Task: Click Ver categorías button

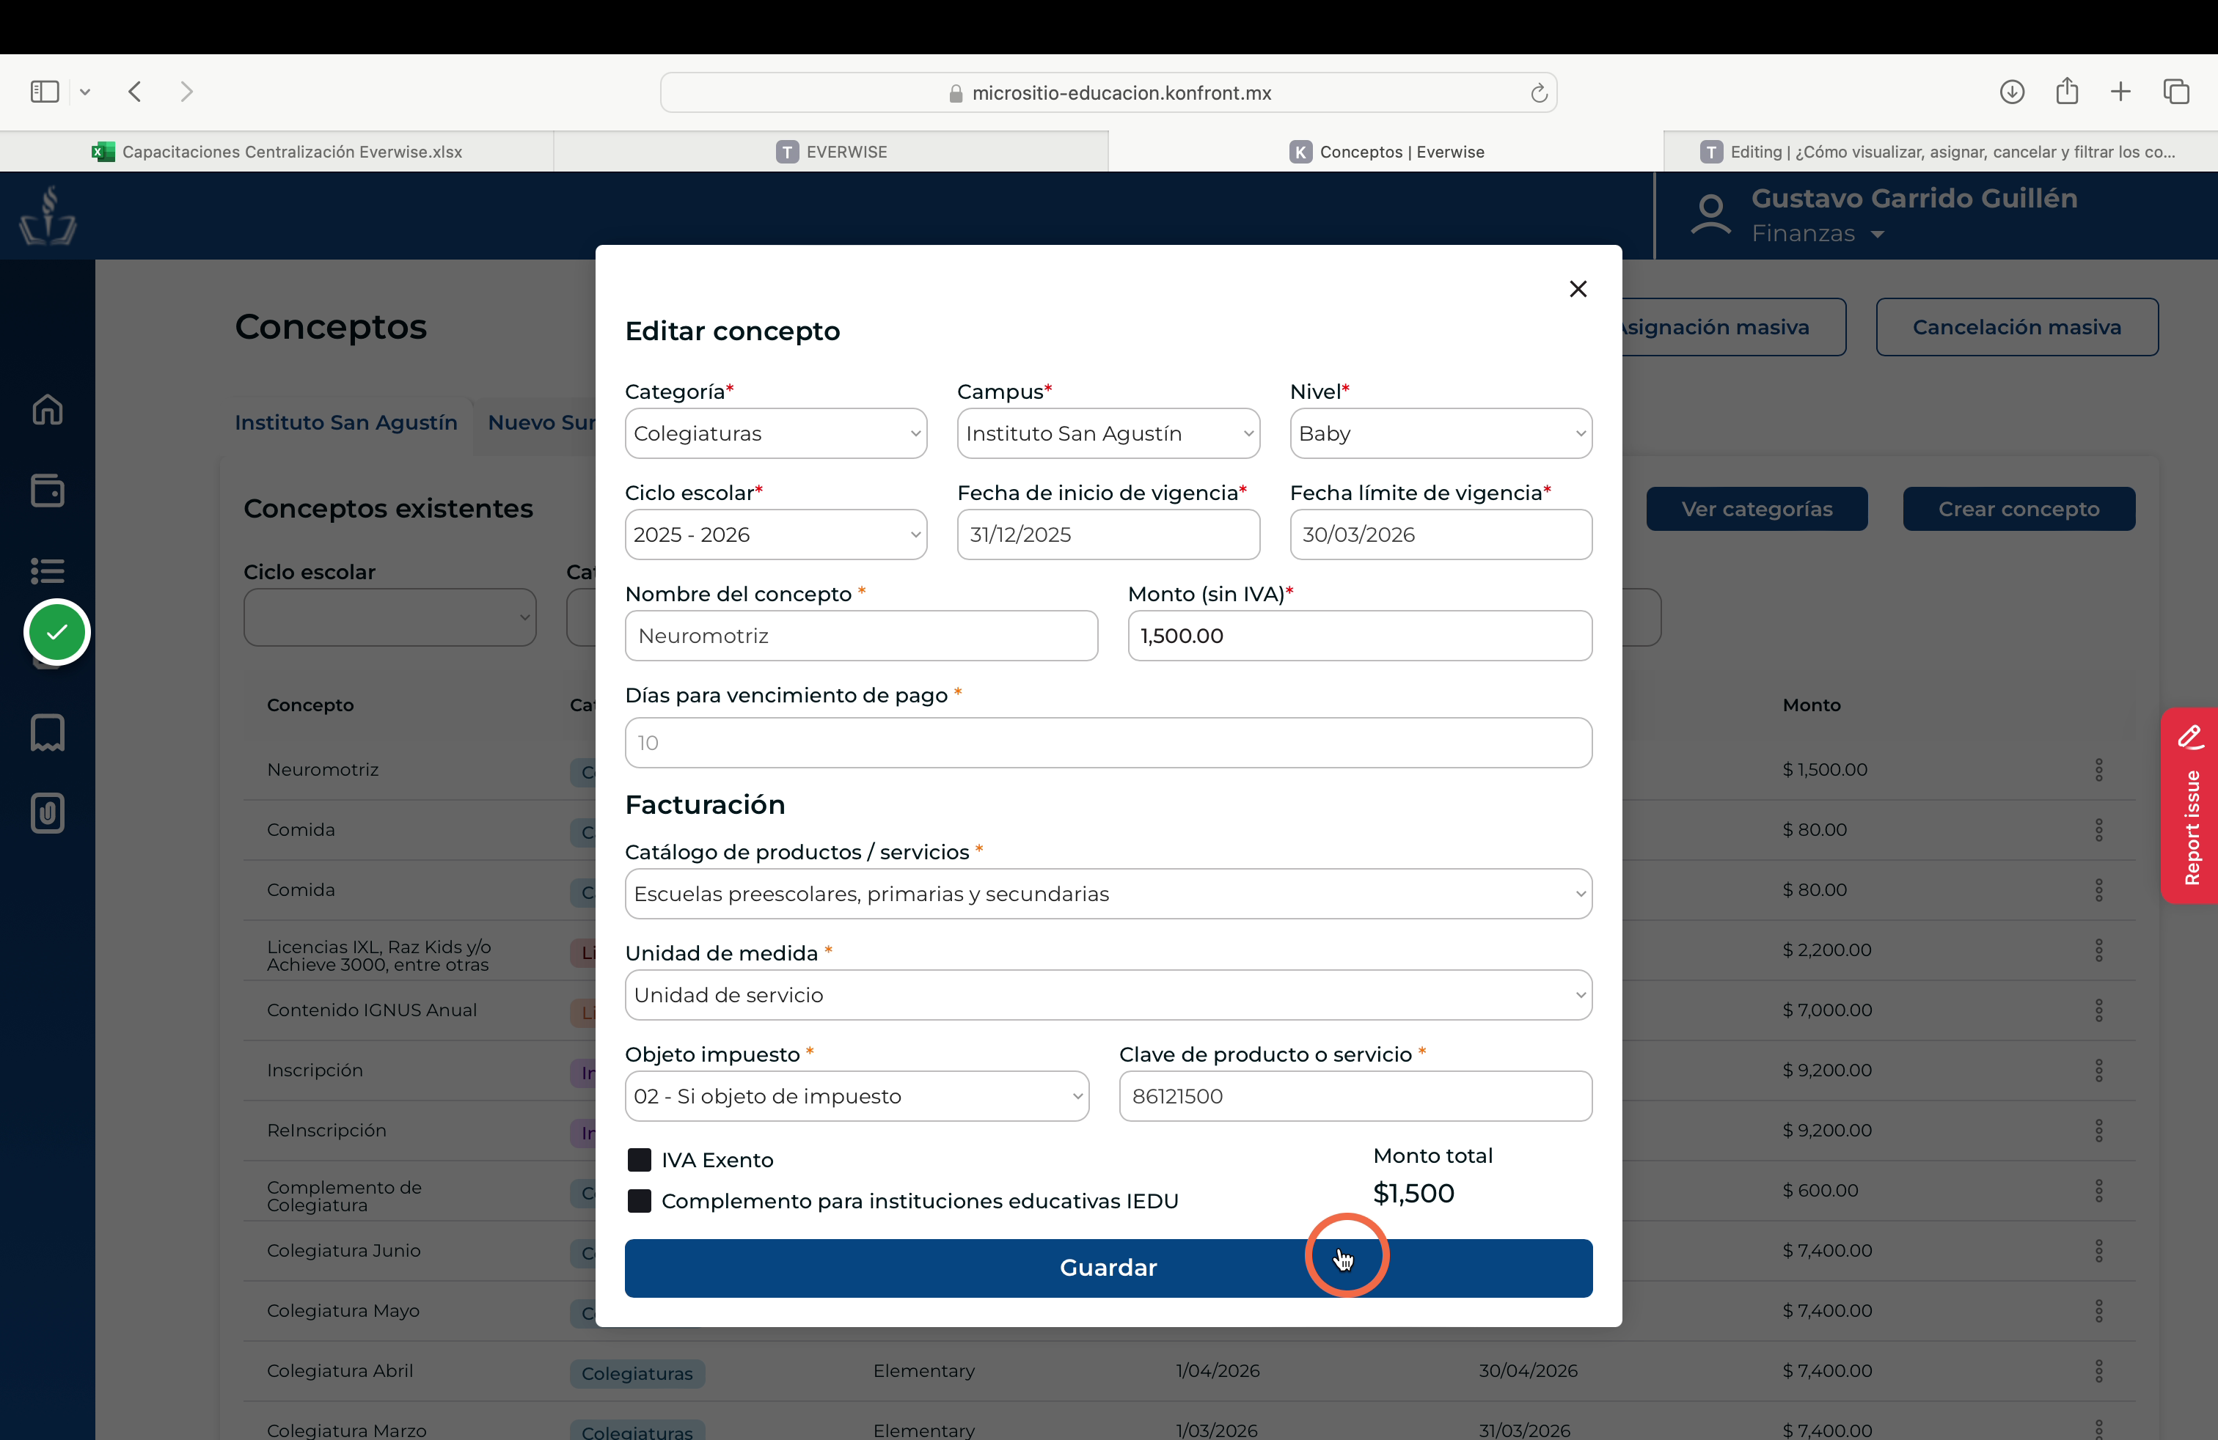Action: click(1757, 509)
